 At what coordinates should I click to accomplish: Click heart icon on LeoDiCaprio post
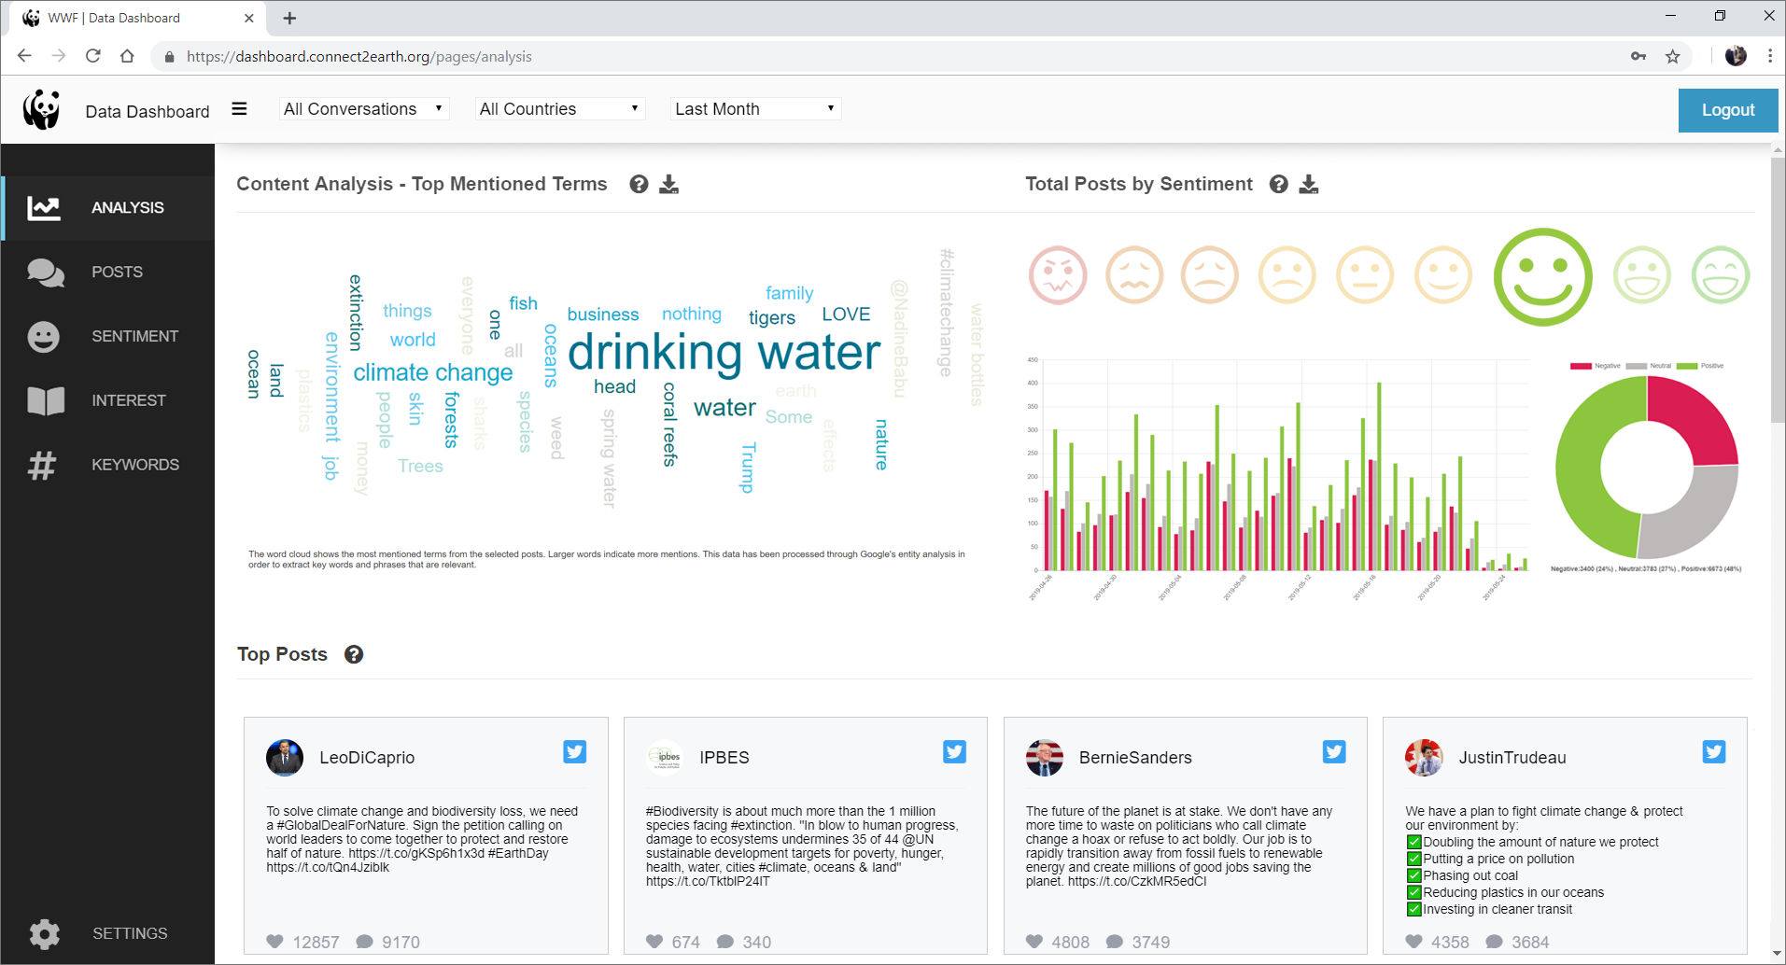coord(274,941)
